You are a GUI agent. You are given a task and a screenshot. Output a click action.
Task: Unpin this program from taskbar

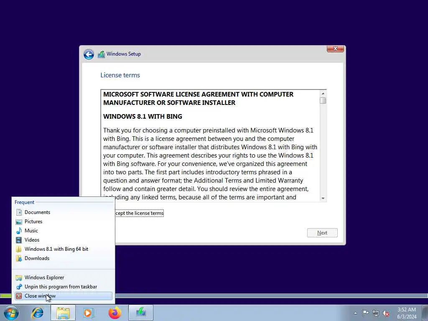pos(64,287)
